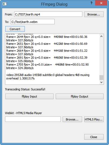This screenshot has width=109, height=145.
Task: Click the application icon in title bar
Action: tap(5, 4)
